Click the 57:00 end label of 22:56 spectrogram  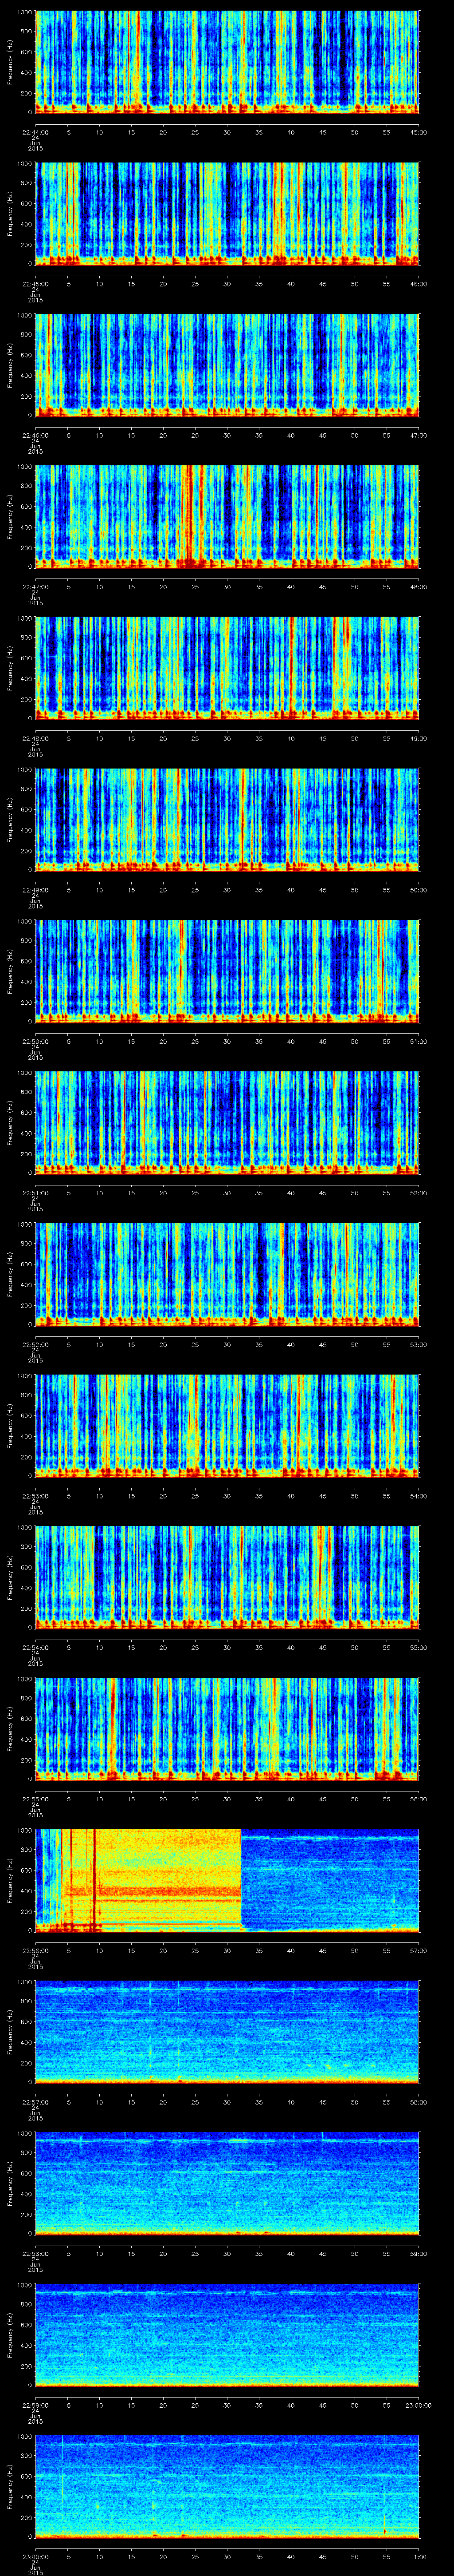pos(418,1950)
